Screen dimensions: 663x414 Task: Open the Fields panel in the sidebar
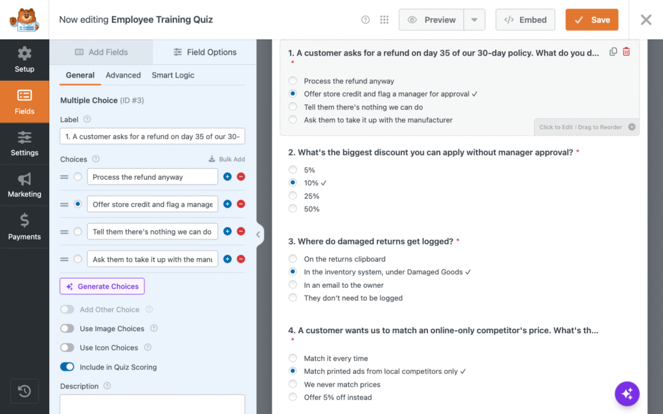coord(25,102)
